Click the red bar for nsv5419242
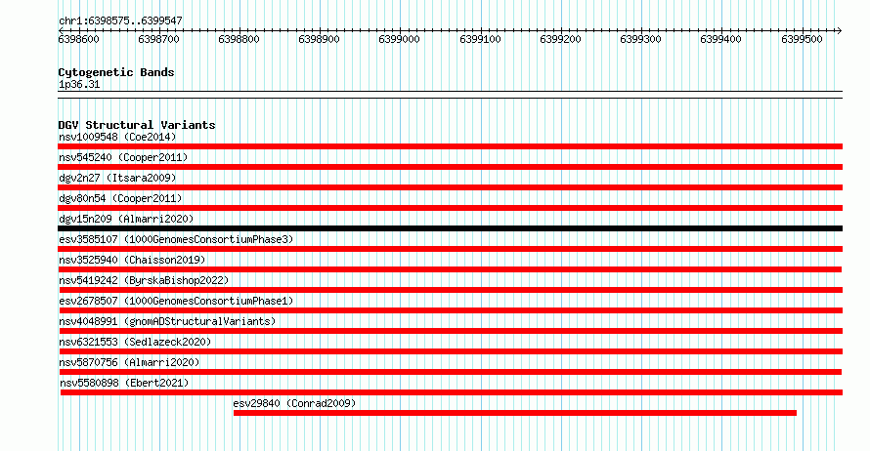 pos(451,290)
